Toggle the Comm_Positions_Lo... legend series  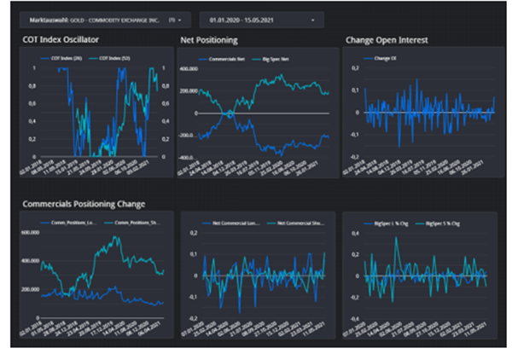(68, 223)
